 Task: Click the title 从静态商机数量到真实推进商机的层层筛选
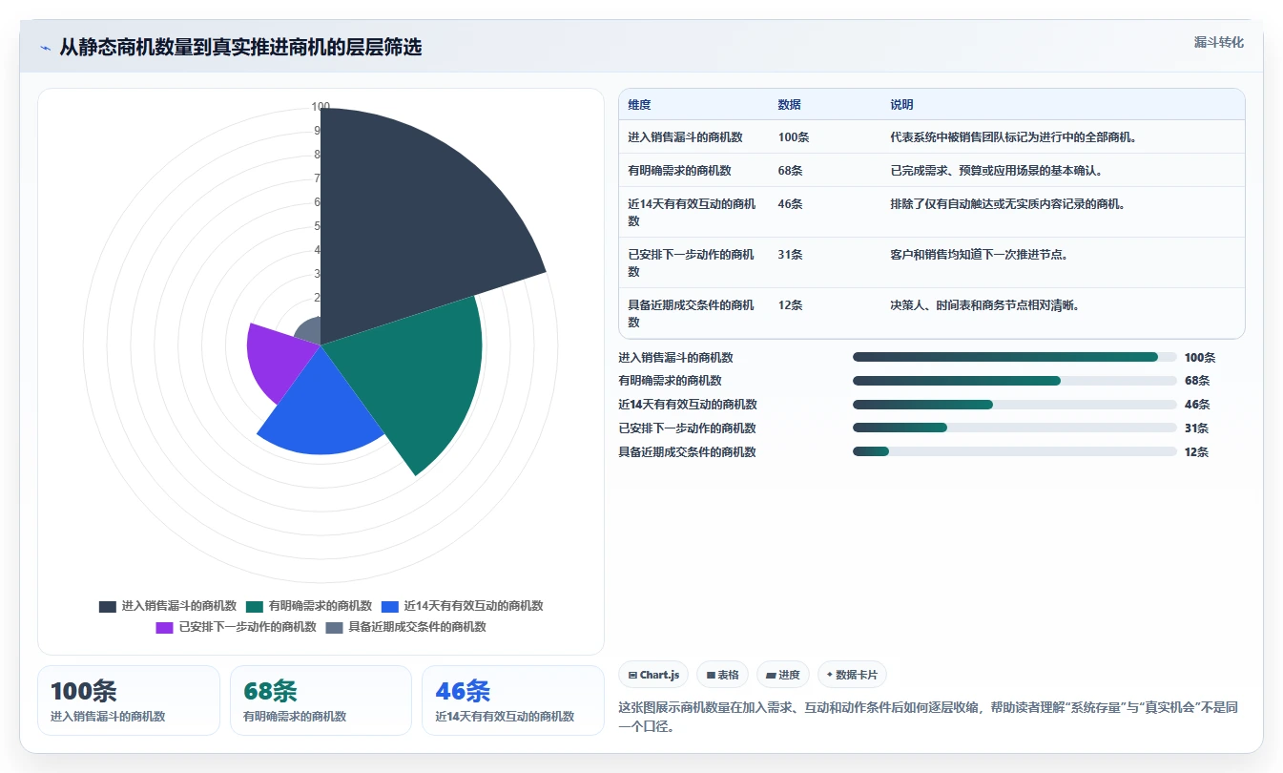(240, 48)
